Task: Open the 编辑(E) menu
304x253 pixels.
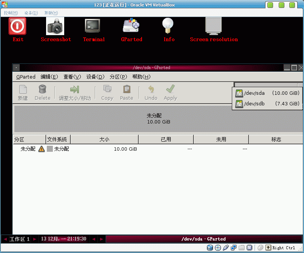Action: pyautogui.click(x=49, y=77)
